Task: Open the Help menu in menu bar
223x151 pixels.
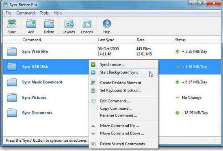Action: 58,13
